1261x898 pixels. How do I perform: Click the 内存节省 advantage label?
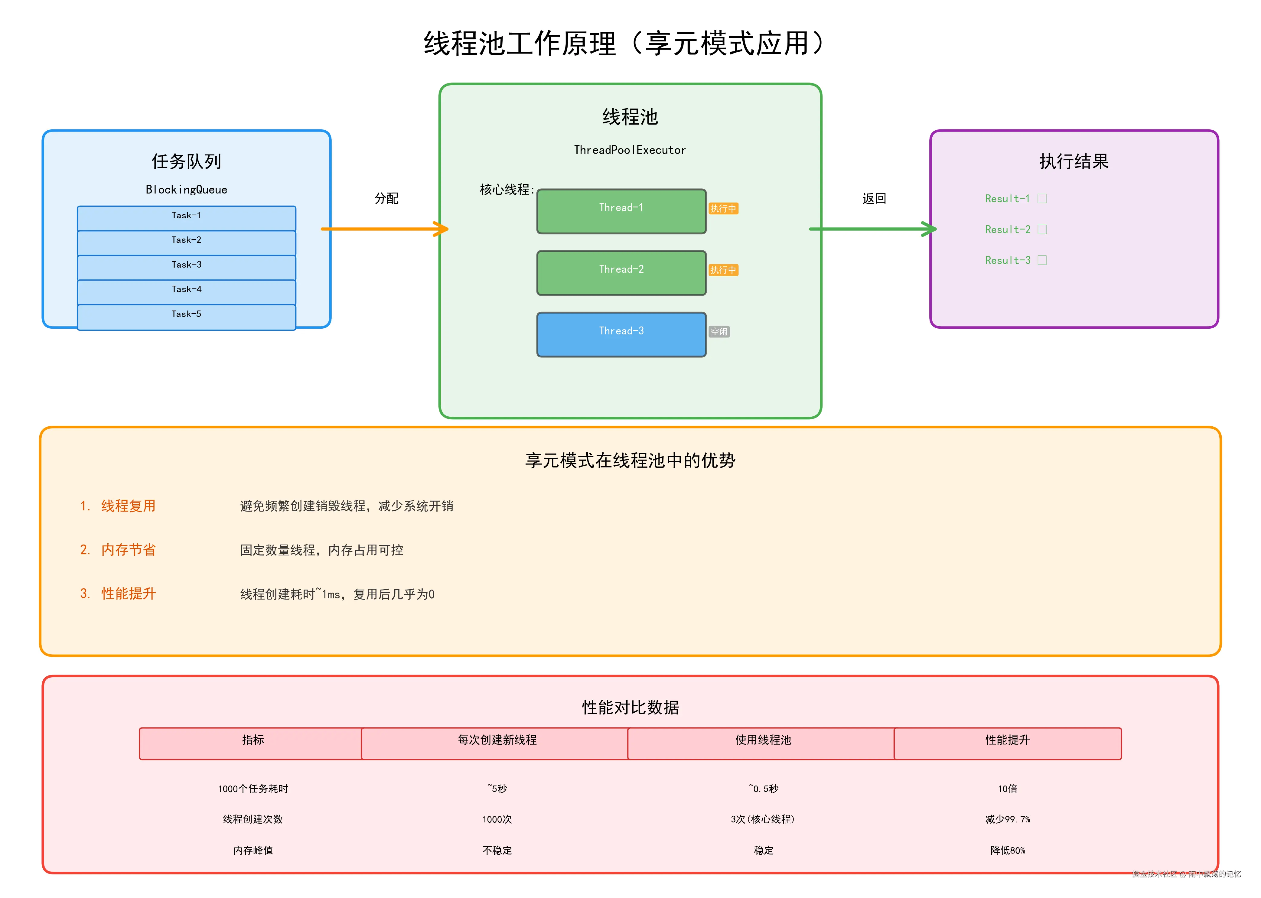click(x=128, y=550)
